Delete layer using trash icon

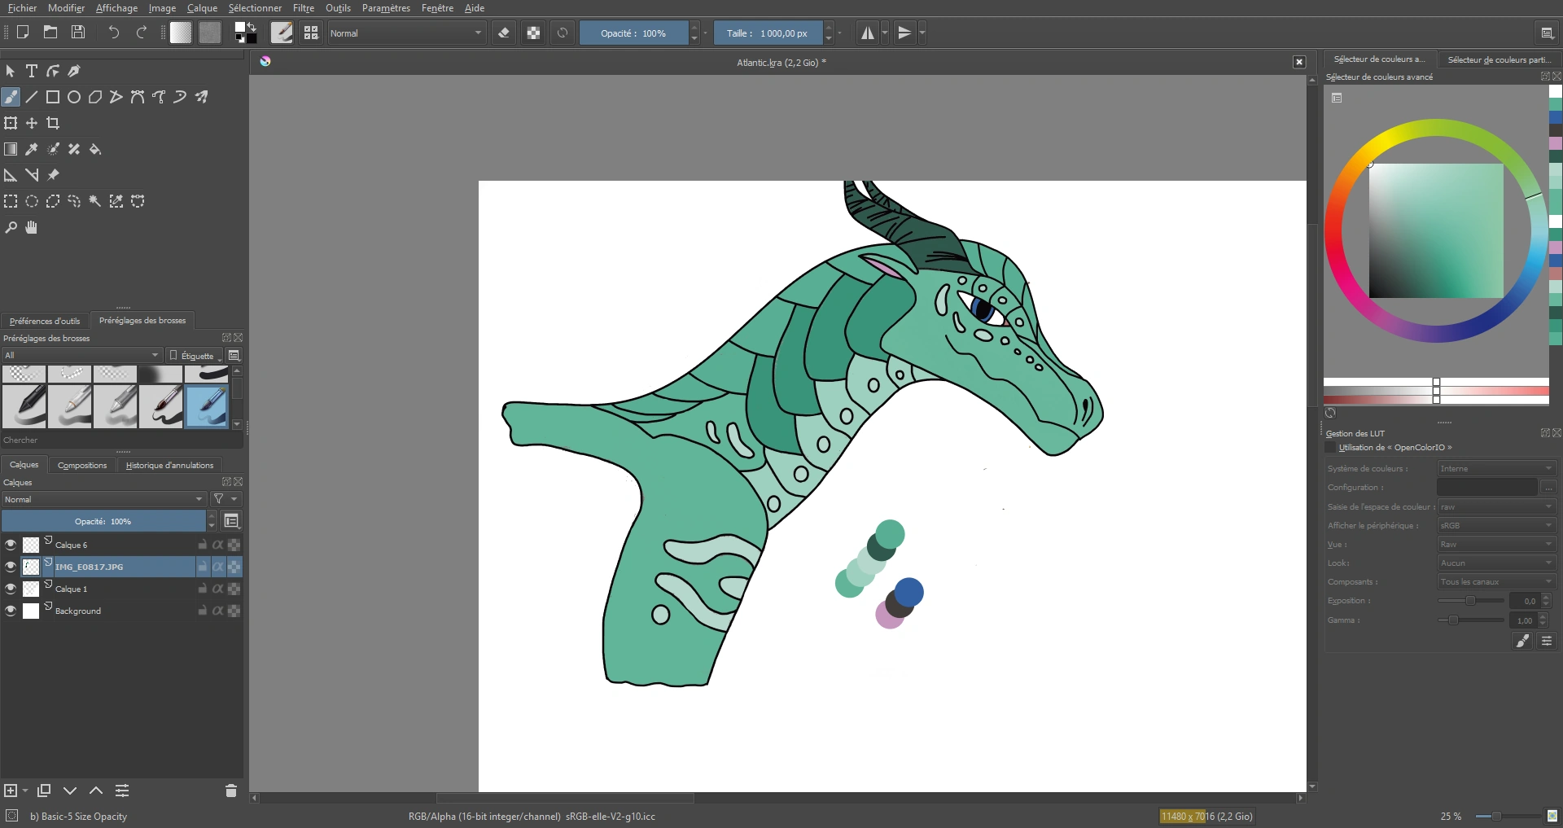[230, 791]
